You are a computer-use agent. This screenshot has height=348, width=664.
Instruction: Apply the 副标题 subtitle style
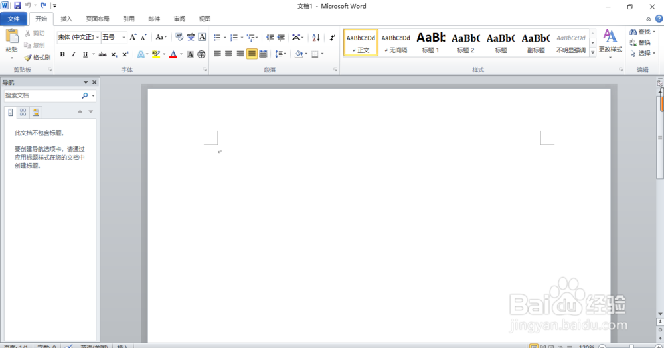click(x=536, y=42)
